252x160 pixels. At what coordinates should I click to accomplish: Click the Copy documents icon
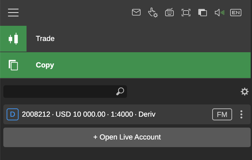[13, 65]
